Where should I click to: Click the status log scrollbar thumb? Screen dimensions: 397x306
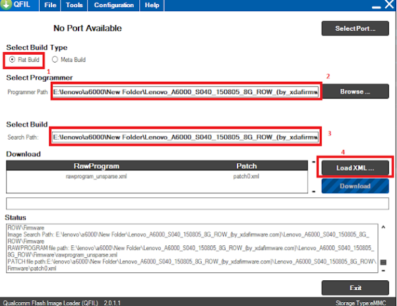[383, 262]
